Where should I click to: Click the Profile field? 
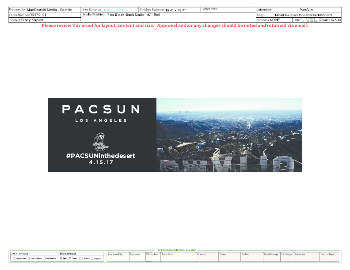(x=252, y=257)
